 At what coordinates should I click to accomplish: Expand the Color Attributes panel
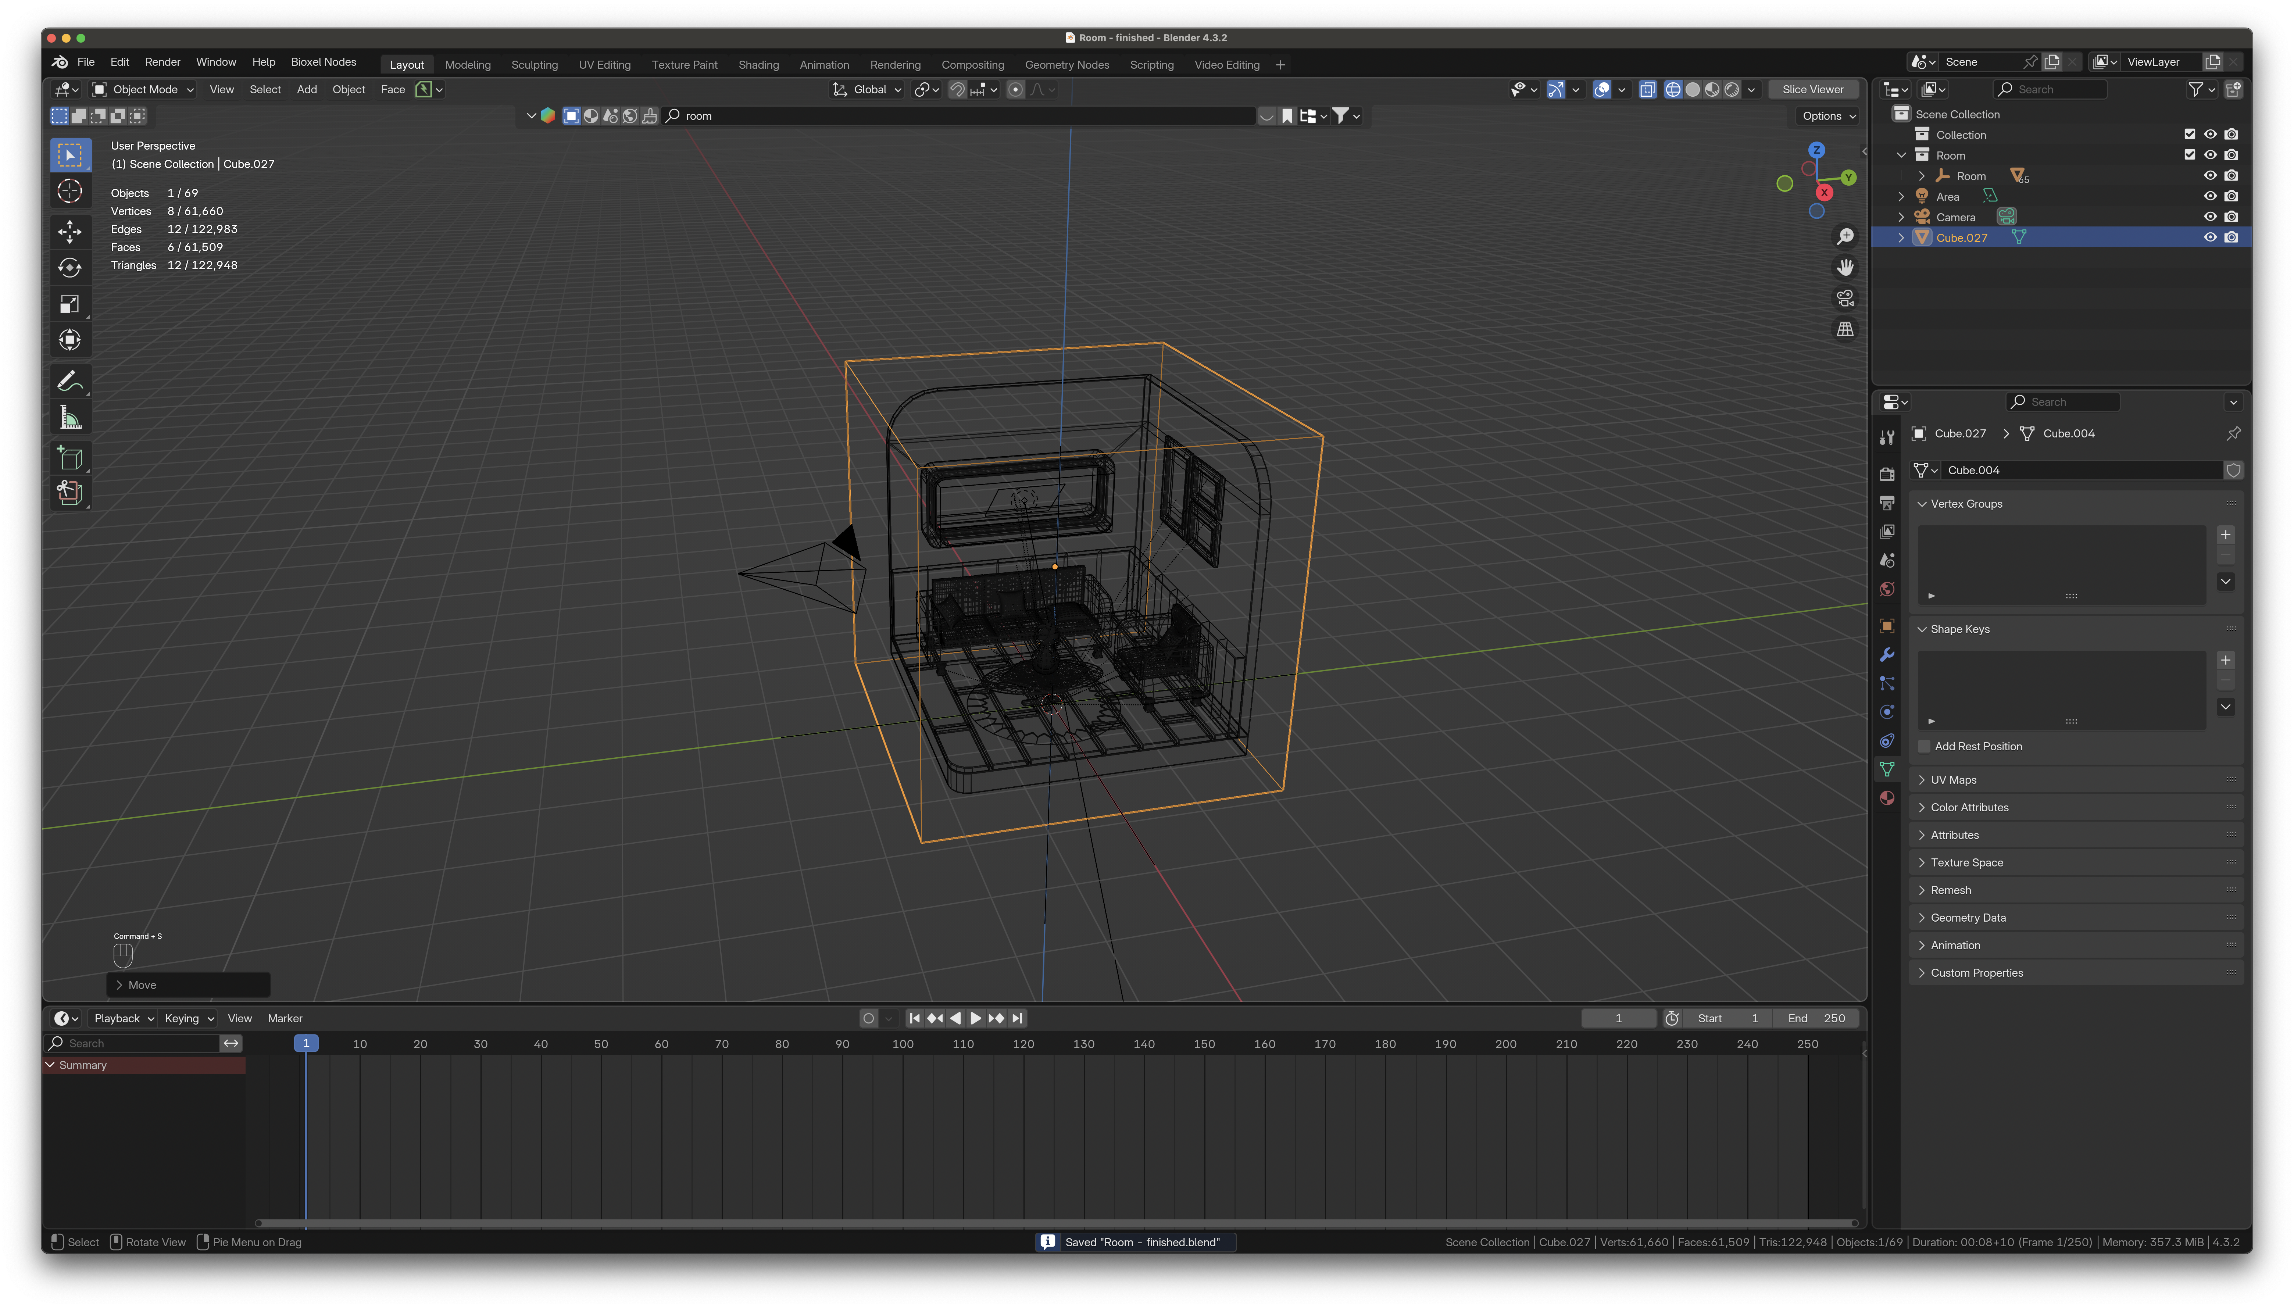[2076, 808]
